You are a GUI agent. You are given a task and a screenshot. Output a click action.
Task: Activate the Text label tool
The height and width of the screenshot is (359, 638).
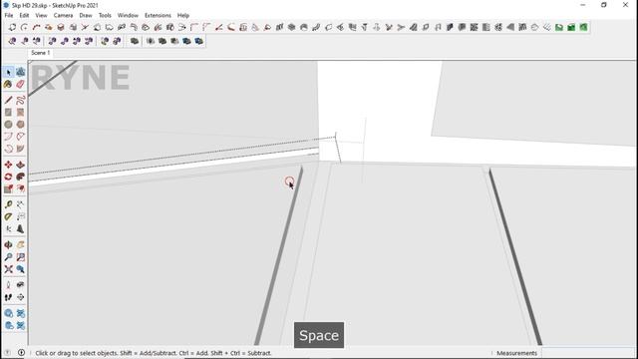[x=20, y=217]
